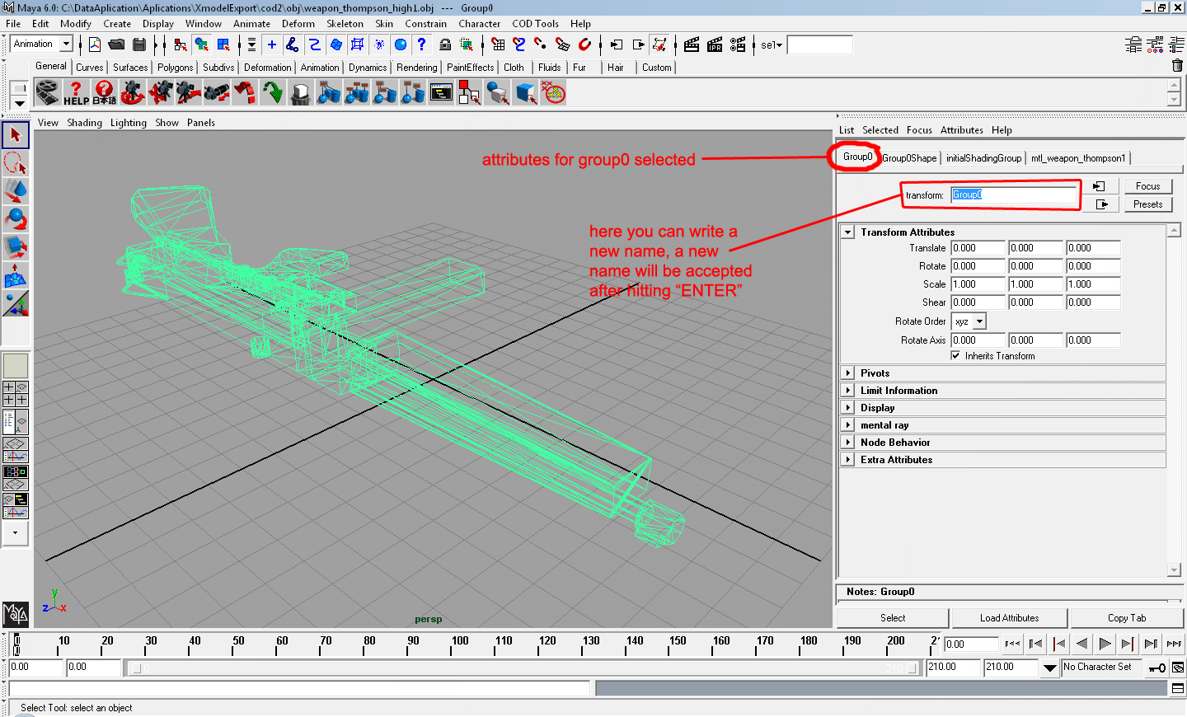Toggle joints selection mask icon
1187x717 pixels.
click(x=293, y=45)
